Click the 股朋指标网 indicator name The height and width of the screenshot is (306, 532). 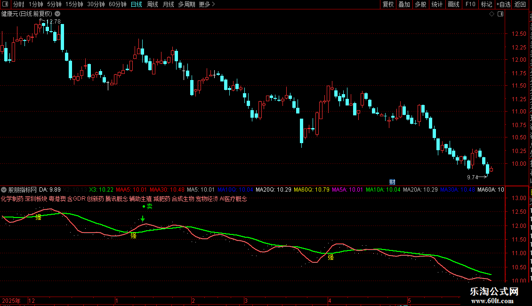pos(23,190)
